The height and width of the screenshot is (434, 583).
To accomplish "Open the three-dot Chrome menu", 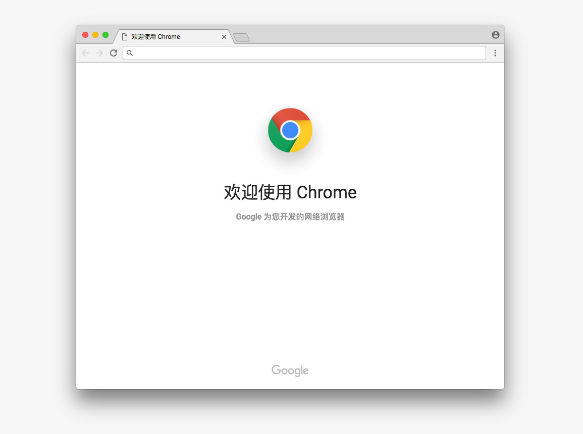I will (x=495, y=53).
